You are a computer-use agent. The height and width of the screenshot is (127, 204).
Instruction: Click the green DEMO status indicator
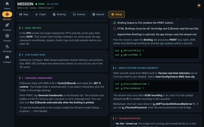tap(40, 4)
